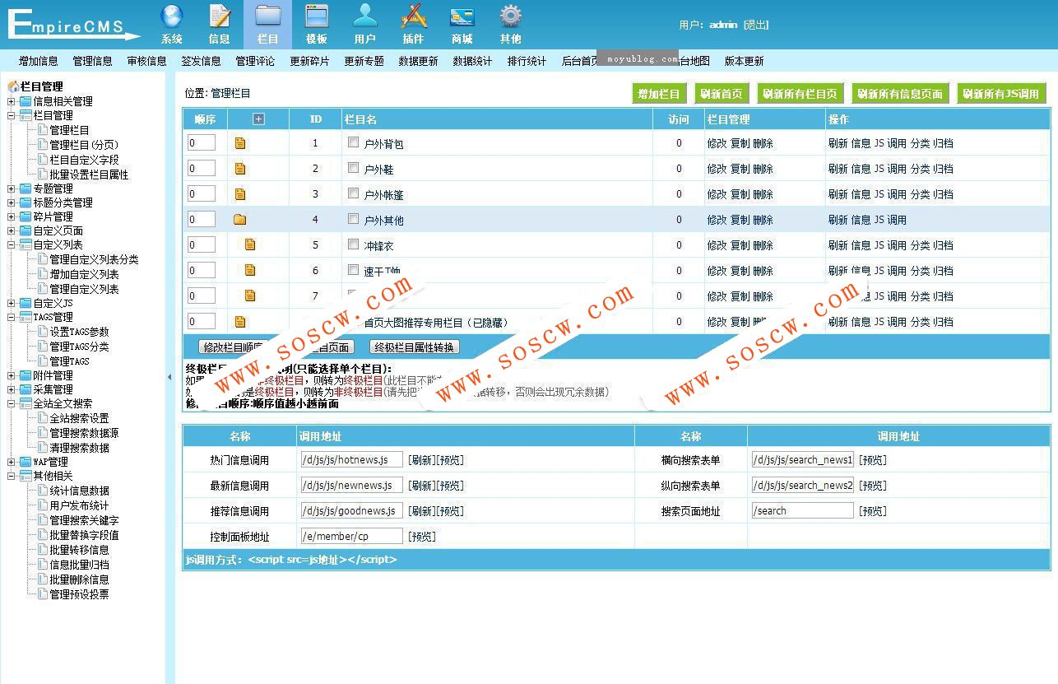Expand the 碎片管理 tree node
Screen dimensions: 1058x684
12,216
